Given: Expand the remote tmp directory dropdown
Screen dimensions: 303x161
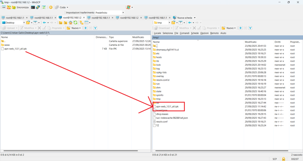Looking at the screenshot, I should tap(169, 22).
